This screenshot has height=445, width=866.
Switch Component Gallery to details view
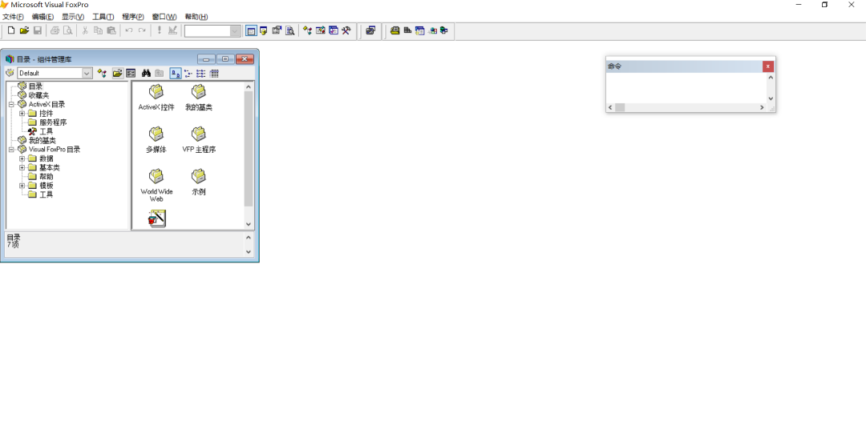pos(214,73)
